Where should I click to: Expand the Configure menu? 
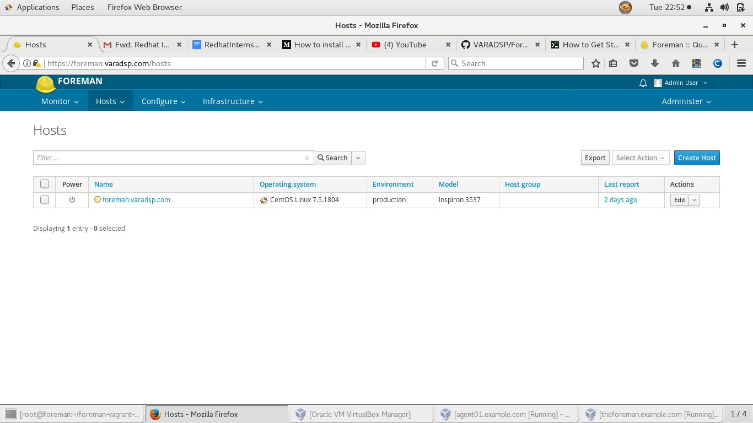point(164,101)
